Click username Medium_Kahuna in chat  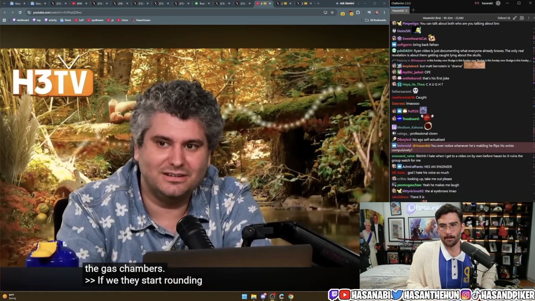(409, 127)
